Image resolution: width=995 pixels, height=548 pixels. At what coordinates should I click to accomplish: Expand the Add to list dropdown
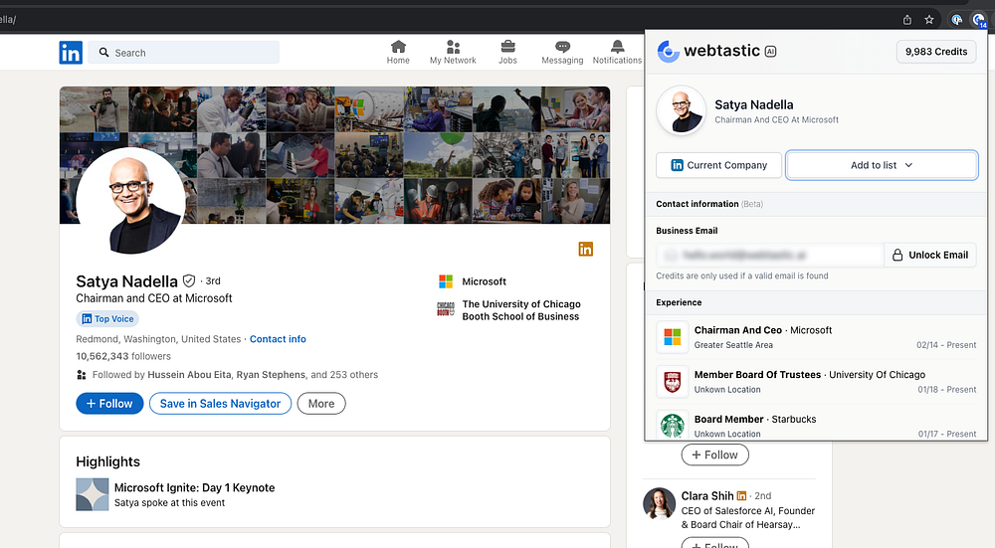[882, 165]
